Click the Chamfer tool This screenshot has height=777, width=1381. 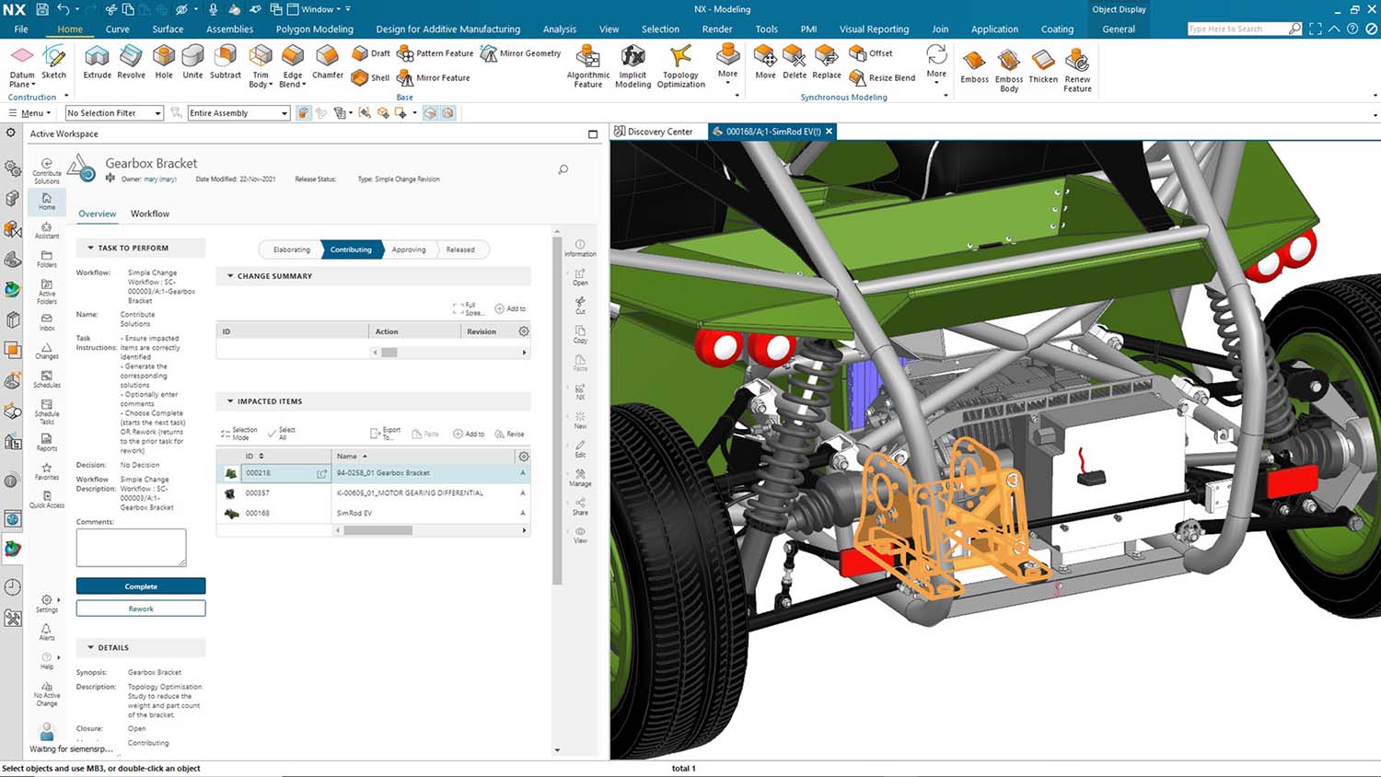point(327,63)
